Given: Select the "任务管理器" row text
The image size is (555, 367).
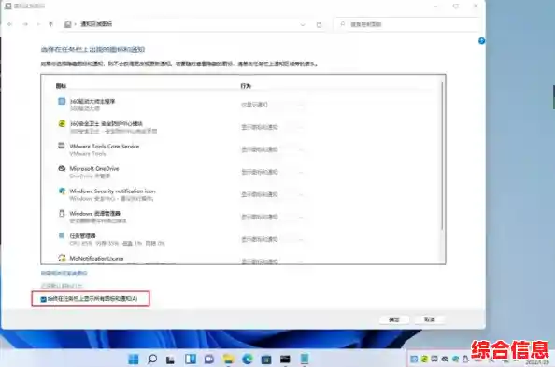Looking at the screenshot, I should [82, 235].
